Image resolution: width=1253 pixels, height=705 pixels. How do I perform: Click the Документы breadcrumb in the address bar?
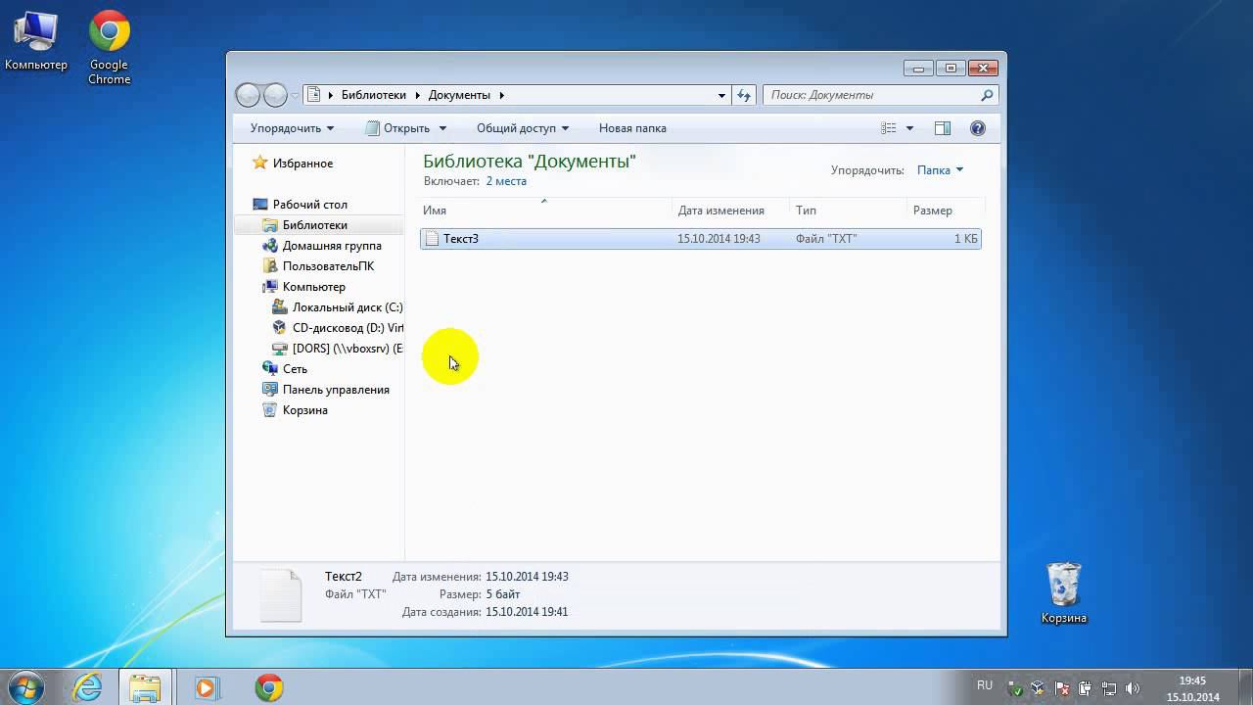(x=459, y=95)
